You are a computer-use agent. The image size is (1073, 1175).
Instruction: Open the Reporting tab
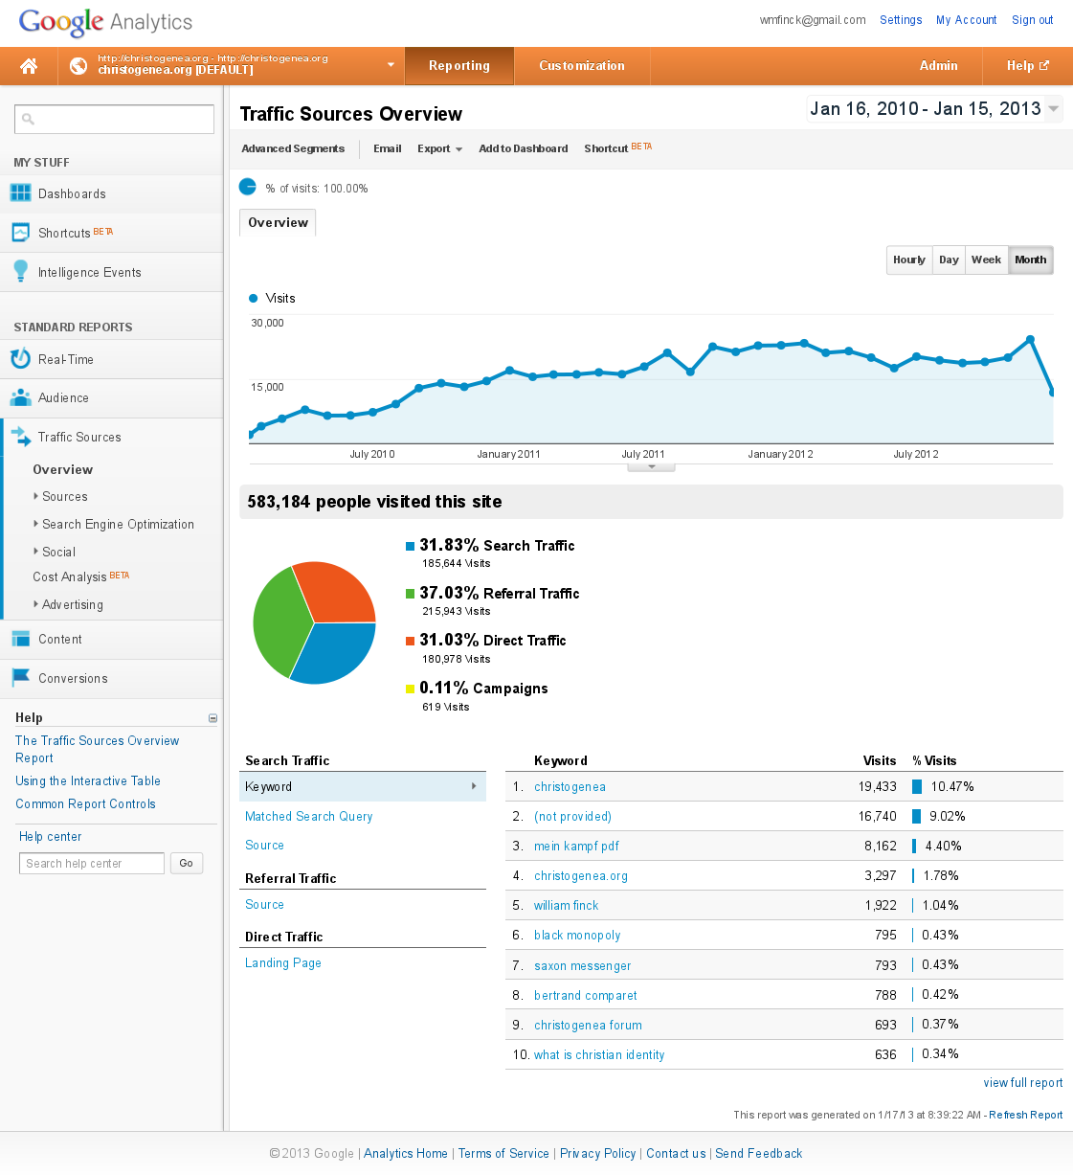[459, 66]
